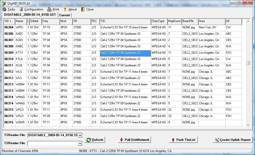255x155 pixels.
Task: Sort by the FEC column header
Action: click(x=95, y=22)
